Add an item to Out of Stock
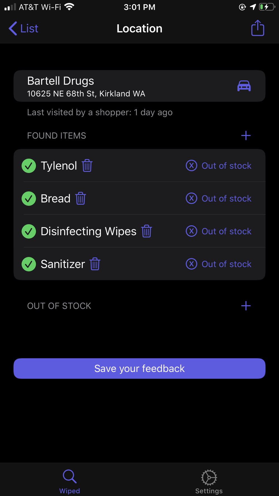Viewport: 279px width, 496px height. [x=246, y=306]
